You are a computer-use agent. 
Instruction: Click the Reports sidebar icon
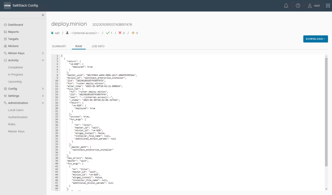click(5, 32)
